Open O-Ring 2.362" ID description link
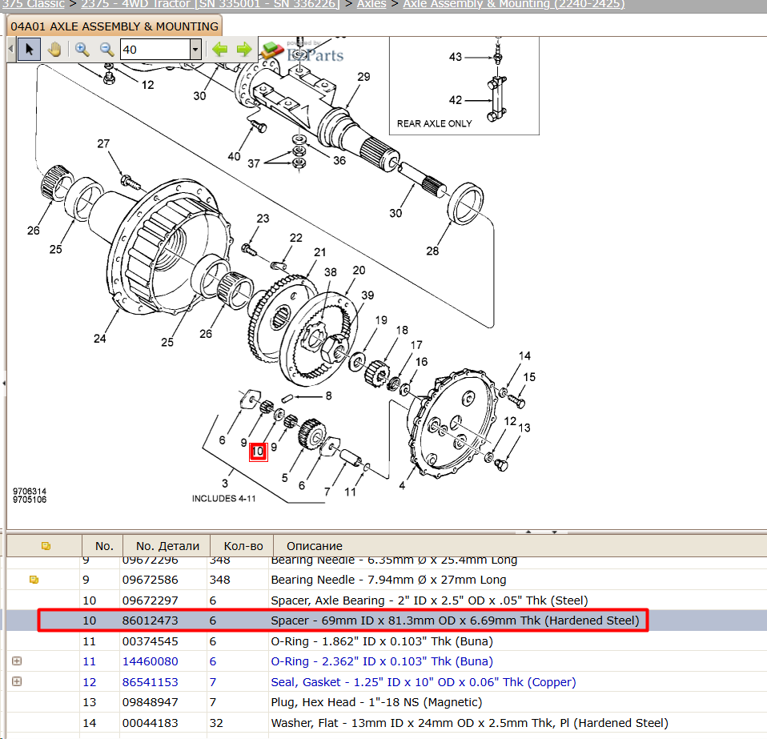 tap(382, 661)
